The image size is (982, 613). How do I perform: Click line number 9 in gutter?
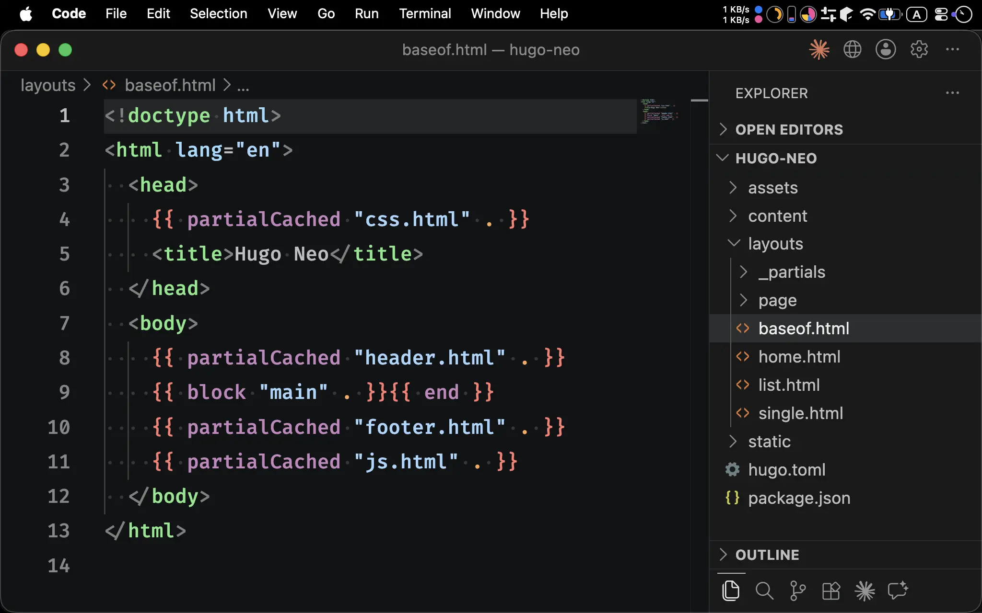[x=64, y=392]
